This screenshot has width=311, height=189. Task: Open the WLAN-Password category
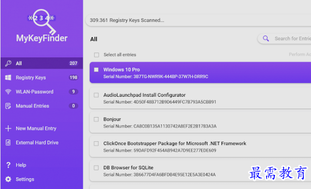click(x=42, y=92)
